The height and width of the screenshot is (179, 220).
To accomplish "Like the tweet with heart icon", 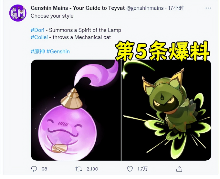I will click(130, 169).
